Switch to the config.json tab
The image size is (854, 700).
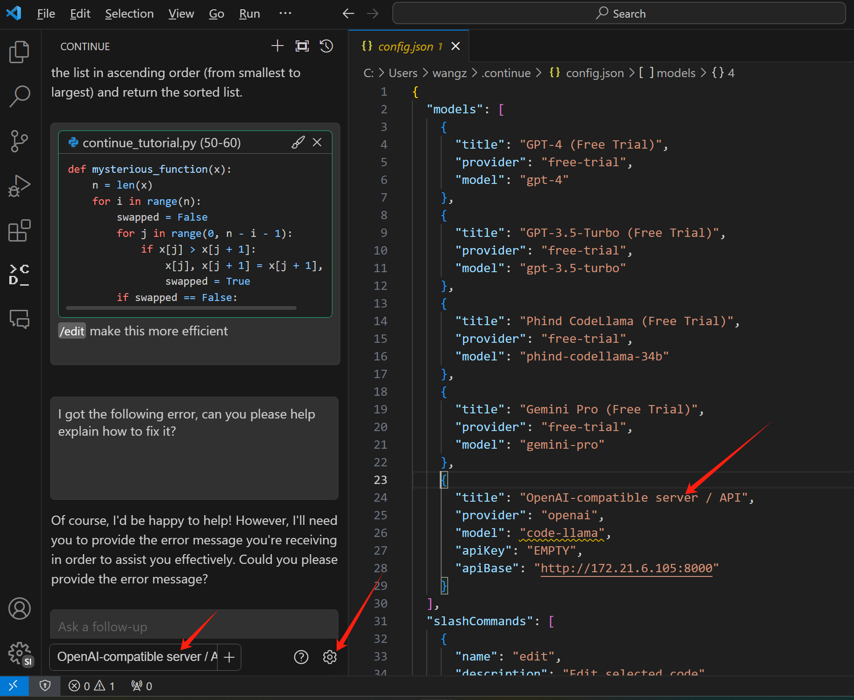[405, 46]
